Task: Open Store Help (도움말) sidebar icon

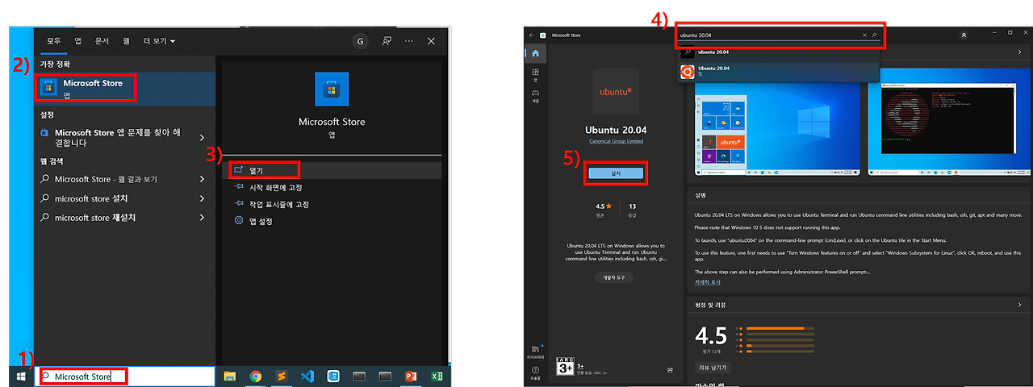Action: click(x=536, y=373)
